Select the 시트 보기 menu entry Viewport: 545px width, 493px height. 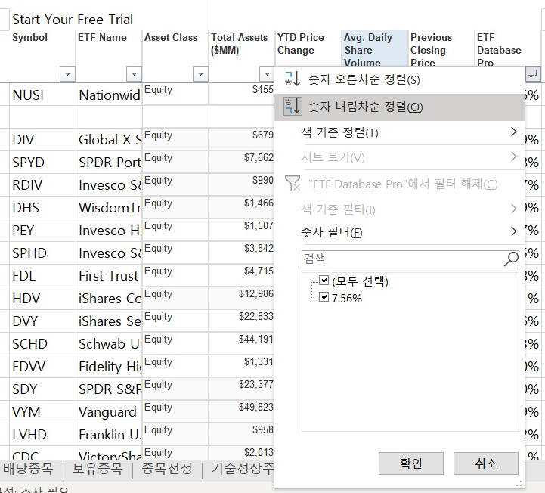pos(399,157)
